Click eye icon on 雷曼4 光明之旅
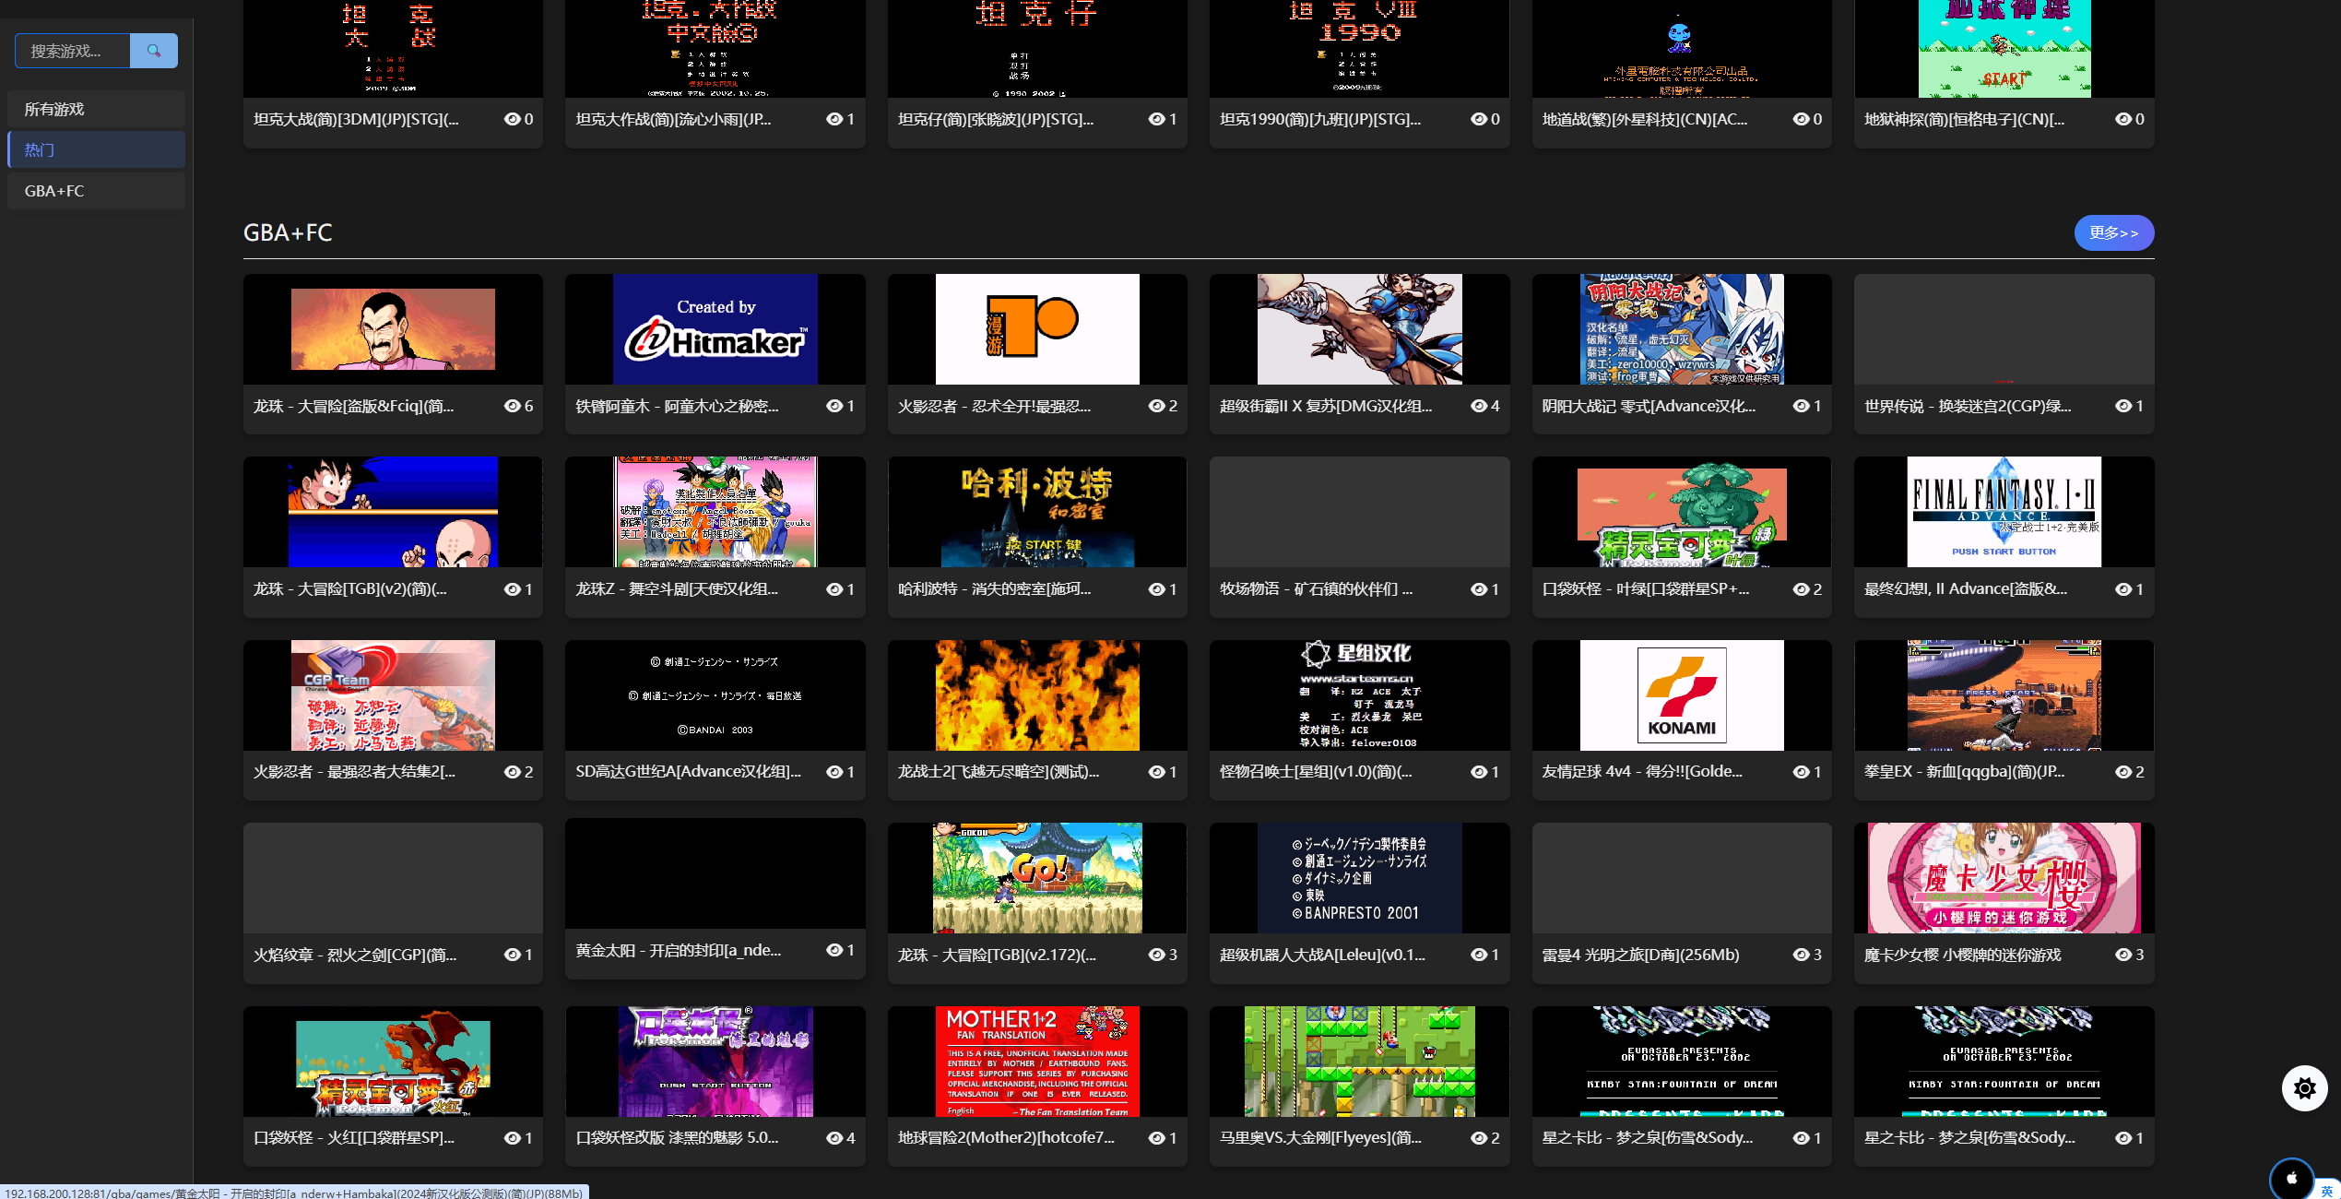The width and height of the screenshot is (2341, 1199). [x=1801, y=955]
